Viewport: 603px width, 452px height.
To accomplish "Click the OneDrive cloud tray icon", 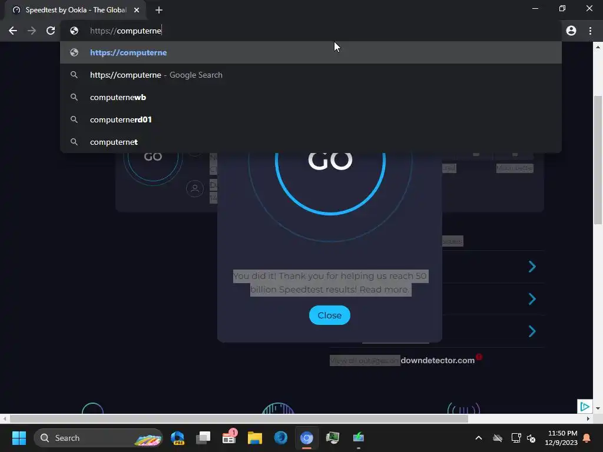I will (x=497, y=438).
